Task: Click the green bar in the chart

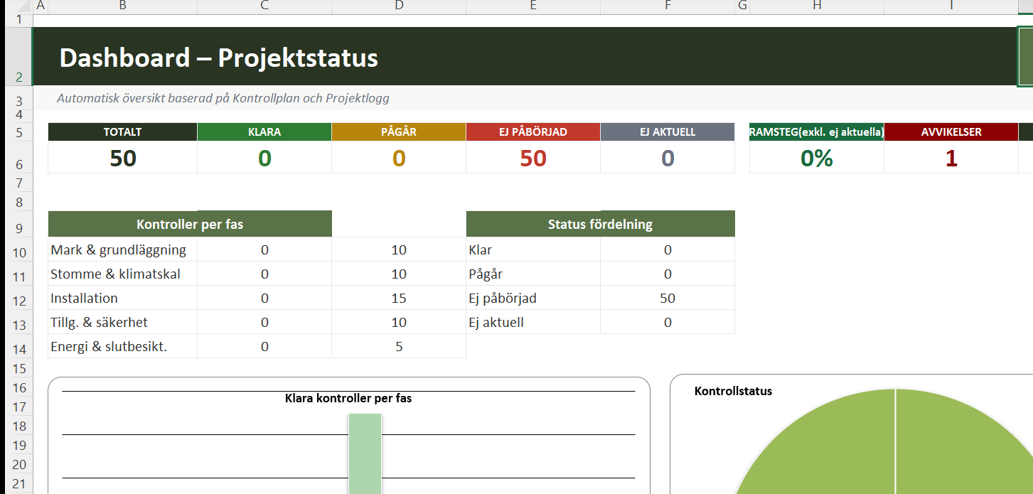Action: (365, 453)
